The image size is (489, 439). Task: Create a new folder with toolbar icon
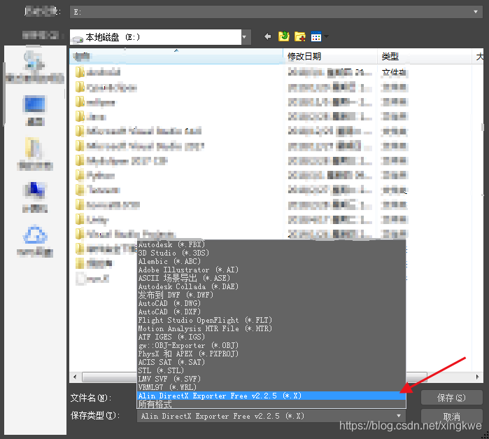300,36
